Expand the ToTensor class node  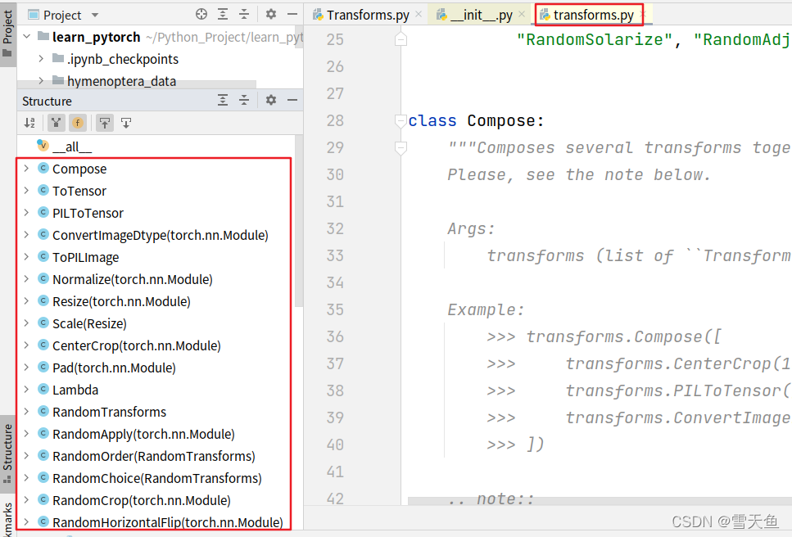click(26, 190)
